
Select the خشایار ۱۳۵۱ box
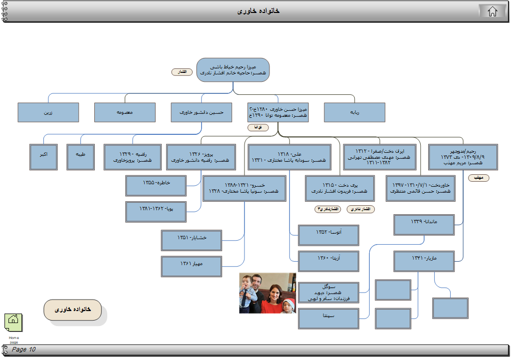[191, 240]
